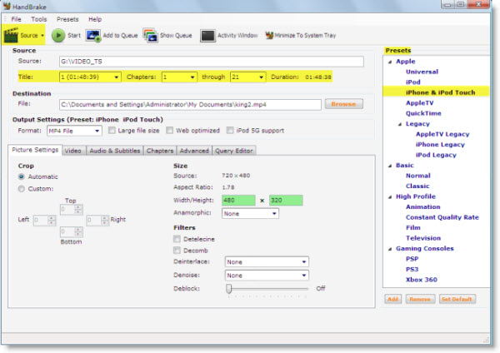This screenshot has width=500, height=353.
Task: Select the Television preset
Action: 423,238
